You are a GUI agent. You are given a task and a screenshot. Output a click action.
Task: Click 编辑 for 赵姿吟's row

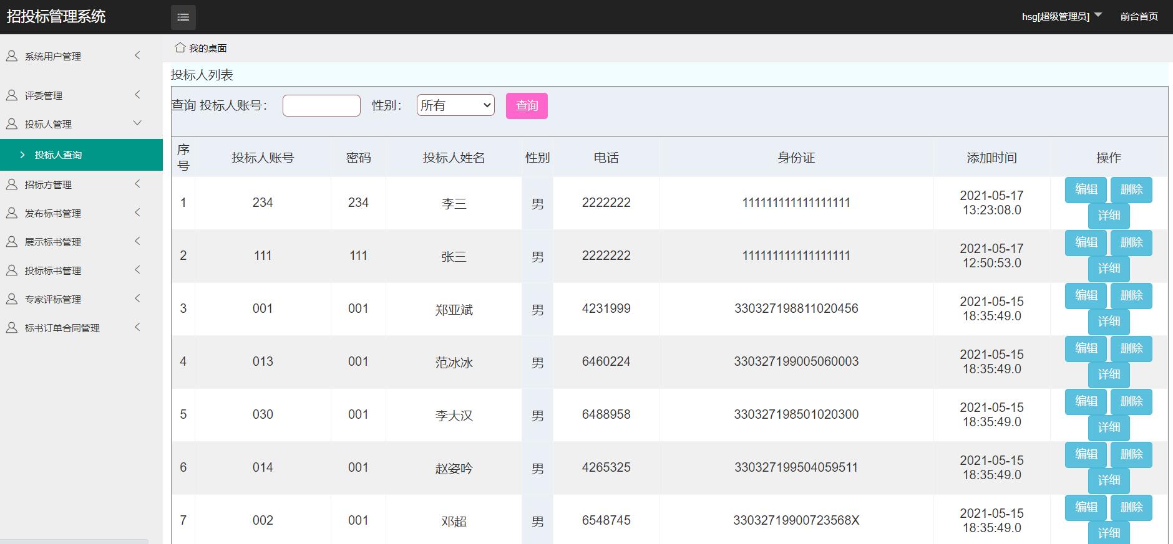pos(1086,454)
